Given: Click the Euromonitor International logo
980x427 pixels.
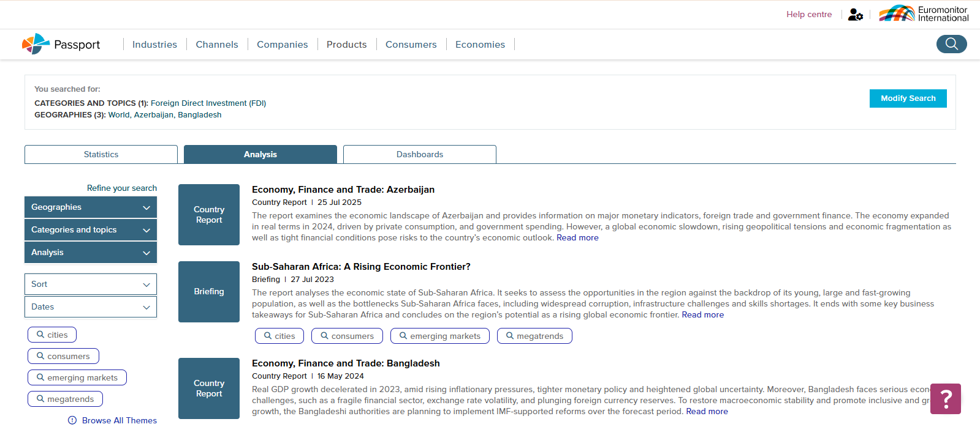Looking at the screenshot, I should 924,13.
